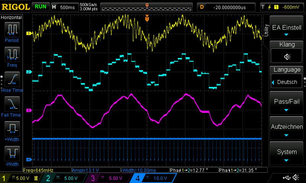306x183 pixels.
Task: Click the orange trigger position marker
Action: click(147, 18)
